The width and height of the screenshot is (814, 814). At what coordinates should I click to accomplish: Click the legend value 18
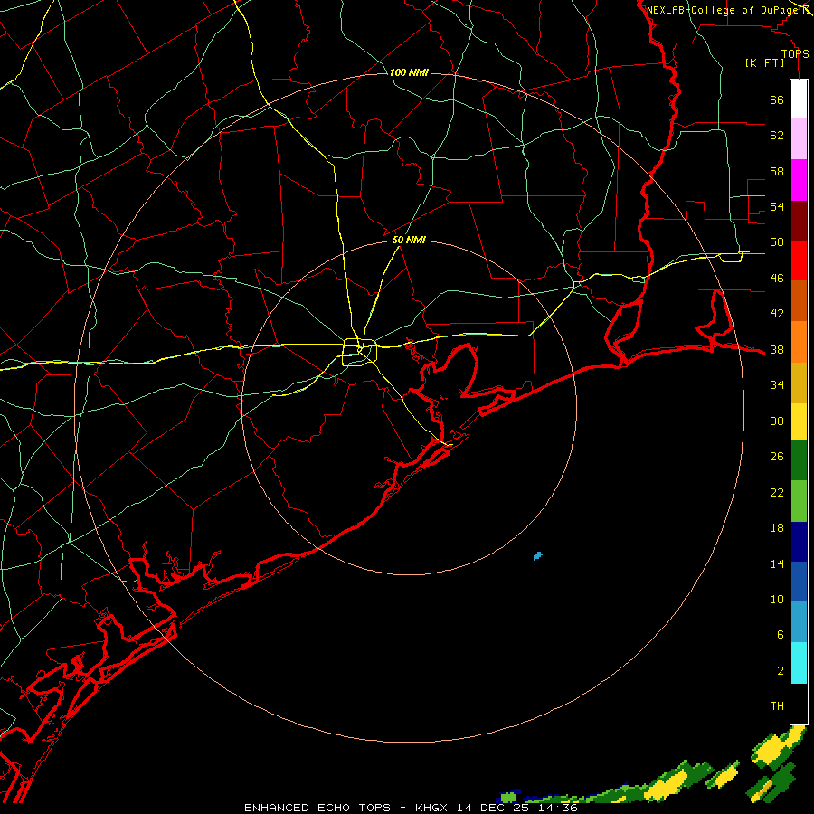pyautogui.click(x=777, y=528)
